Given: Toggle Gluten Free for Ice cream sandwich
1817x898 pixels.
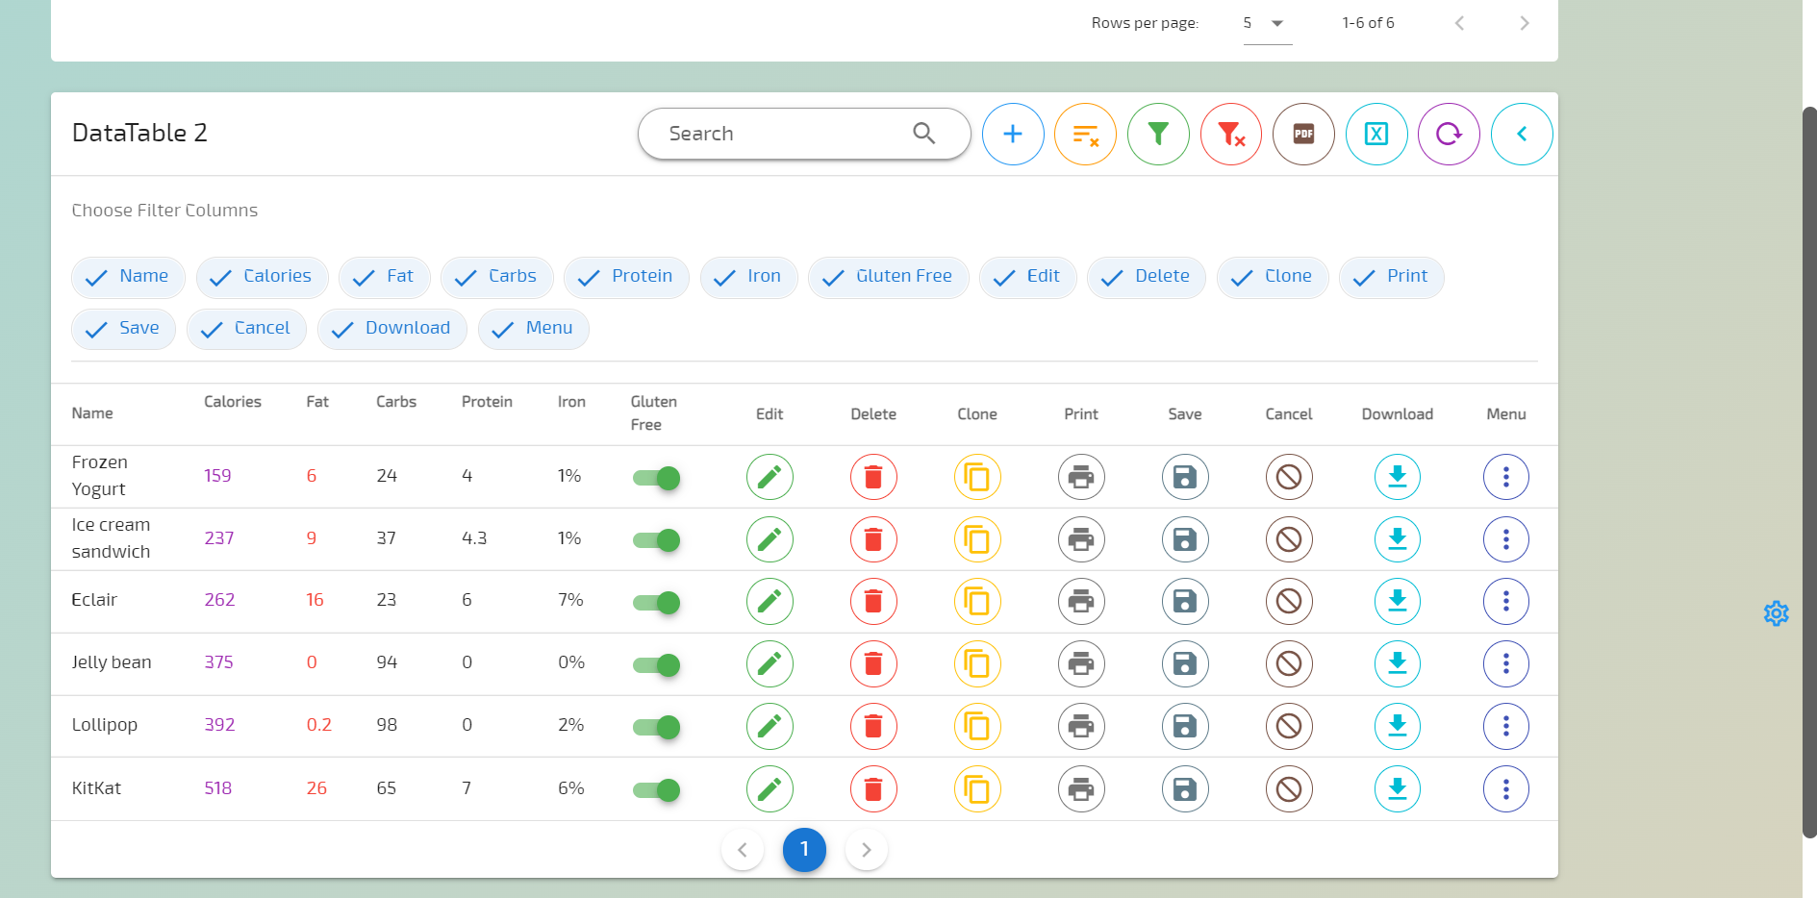Looking at the screenshot, I should click(657, 540).
